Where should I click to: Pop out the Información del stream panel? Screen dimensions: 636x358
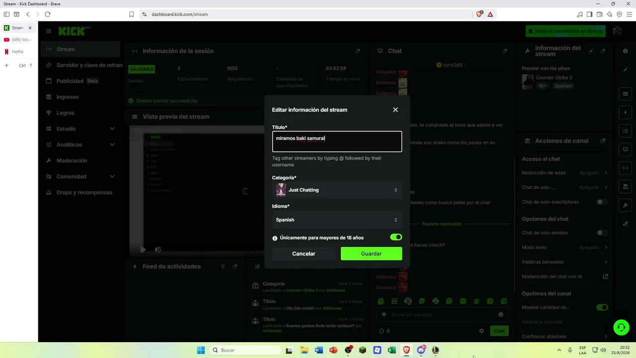[603, 51]
